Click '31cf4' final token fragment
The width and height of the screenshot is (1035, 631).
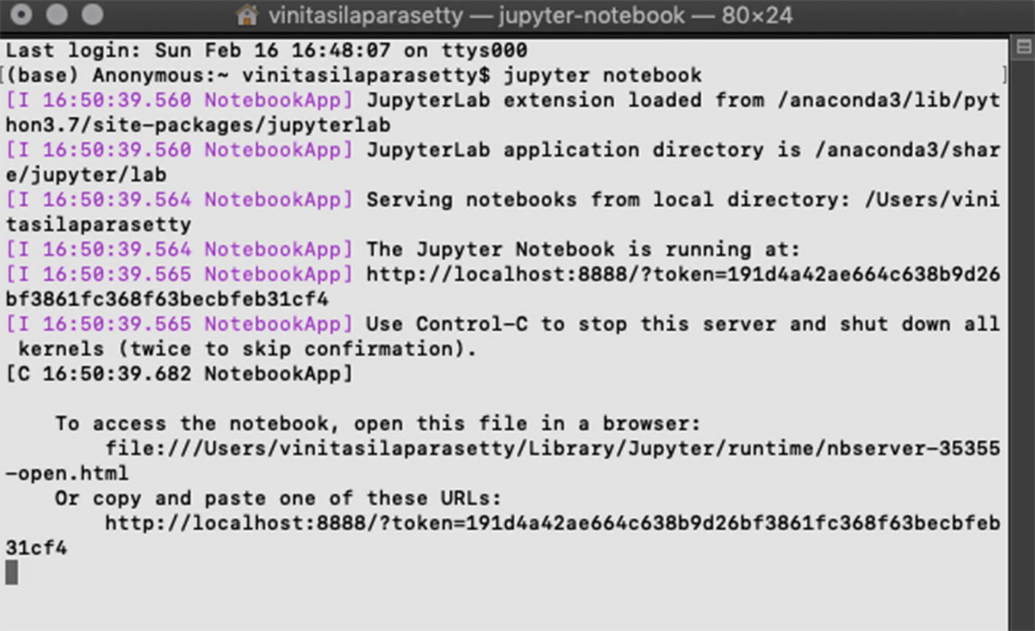[36, 548]
